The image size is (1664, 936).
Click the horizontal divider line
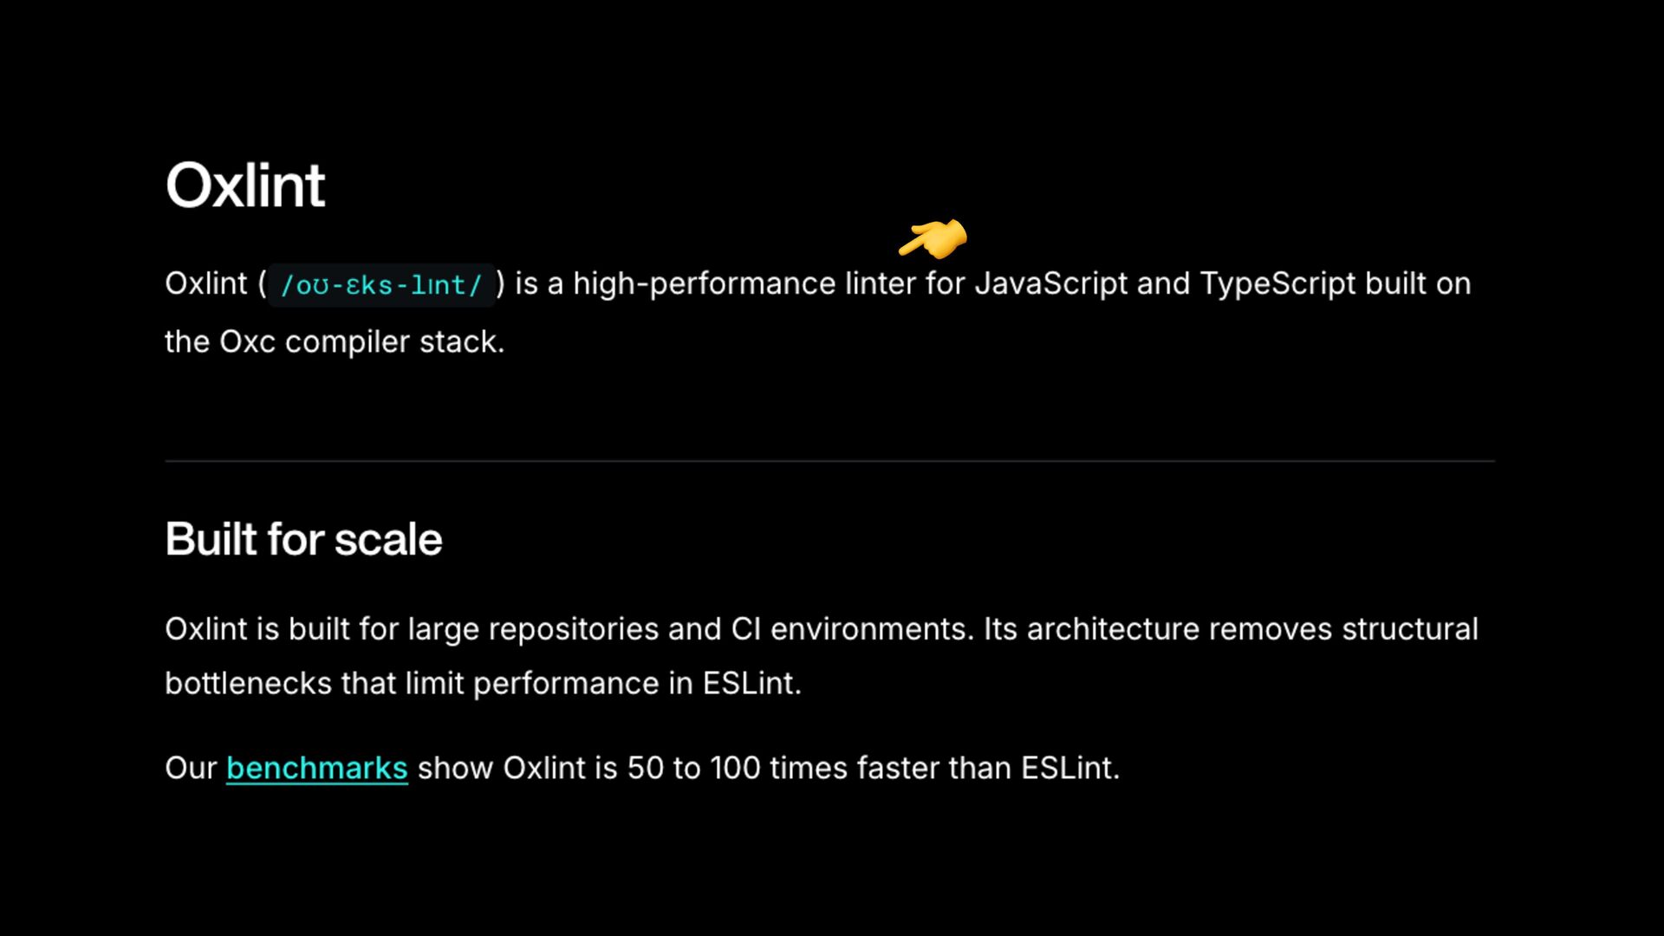(x=829, y=461)
